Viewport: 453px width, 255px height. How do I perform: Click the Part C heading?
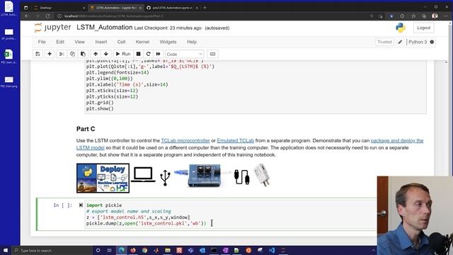click(86, 129)
